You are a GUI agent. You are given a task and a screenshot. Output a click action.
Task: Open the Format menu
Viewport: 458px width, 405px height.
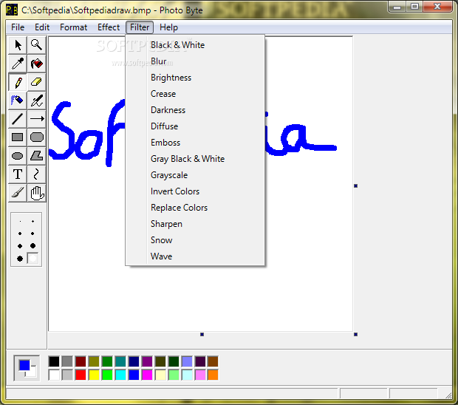pyautogui.click(x=74, y=27)
